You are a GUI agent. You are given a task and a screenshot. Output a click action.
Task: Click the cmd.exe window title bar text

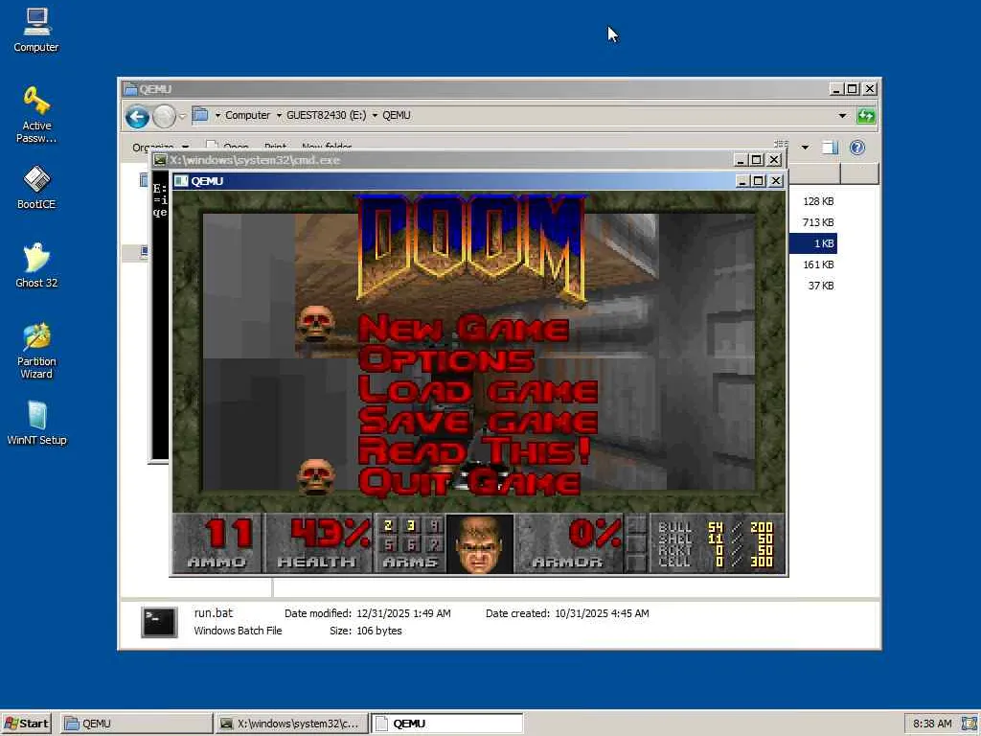(255, 160)
